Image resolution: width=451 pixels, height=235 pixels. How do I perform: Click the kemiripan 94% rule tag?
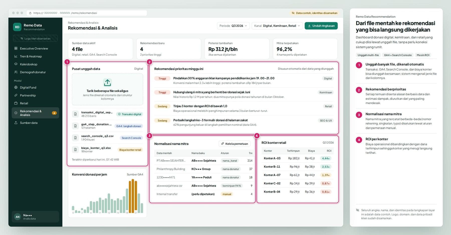(x=232, y=186)
